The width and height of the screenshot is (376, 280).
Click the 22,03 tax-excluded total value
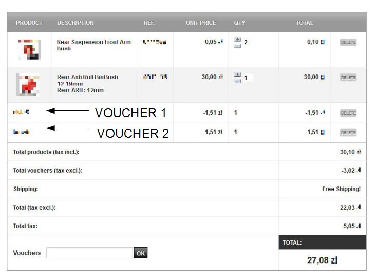click(350, 208)
